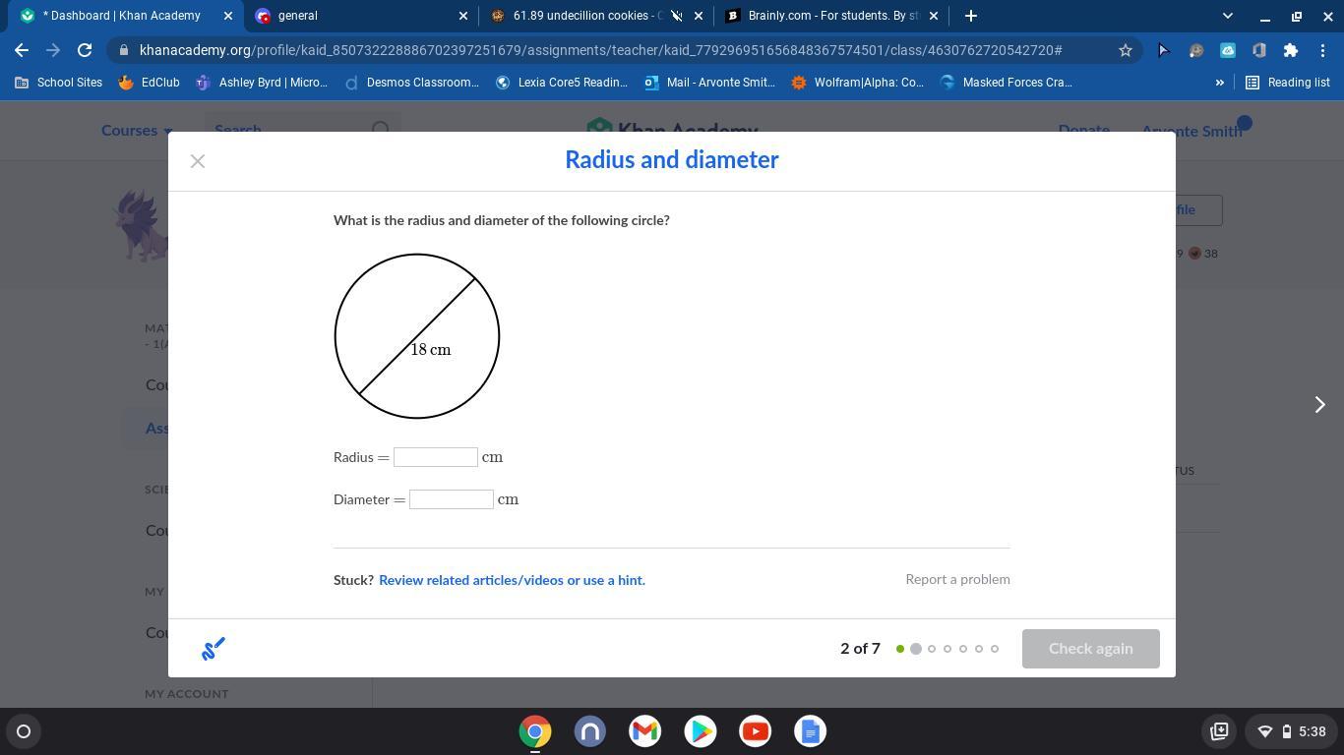Select the first green progress dot
This screenshot has width=1344, height=755.
tap(900, 649)
